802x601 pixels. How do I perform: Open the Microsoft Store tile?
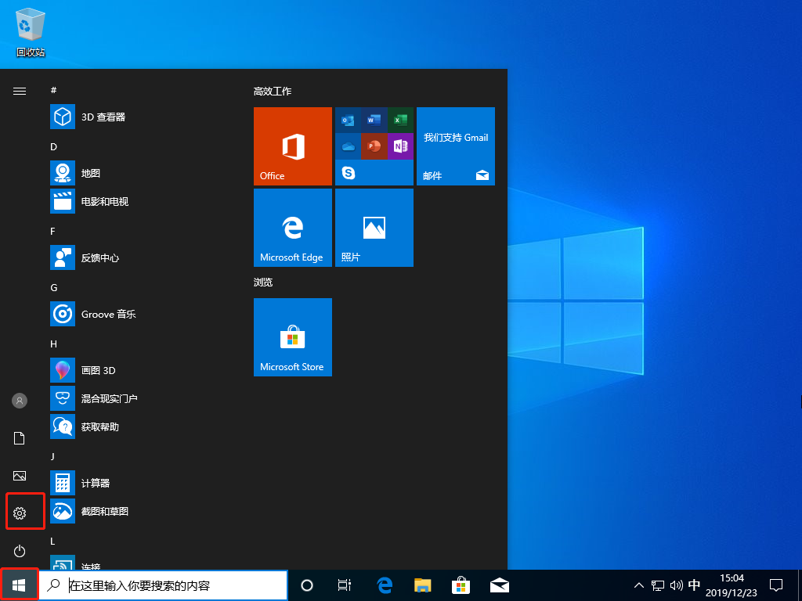(x=292, y=337)
